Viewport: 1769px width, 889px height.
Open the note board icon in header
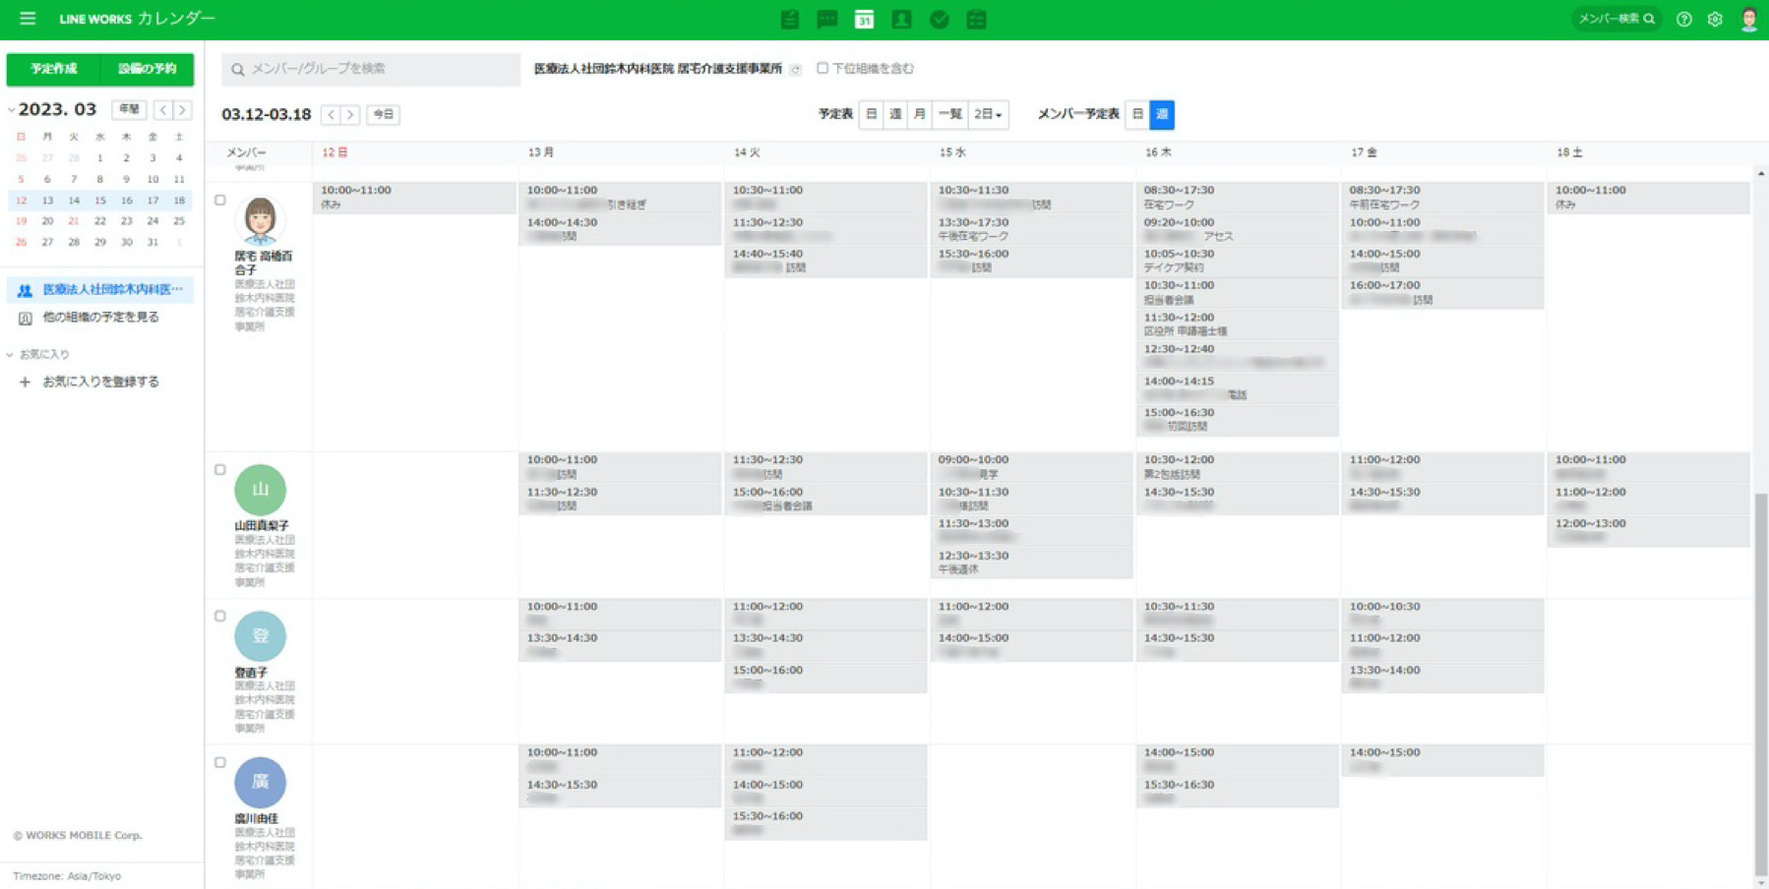click(789, 20)
